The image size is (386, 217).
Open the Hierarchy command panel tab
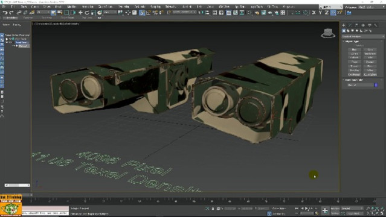(356, 25)
